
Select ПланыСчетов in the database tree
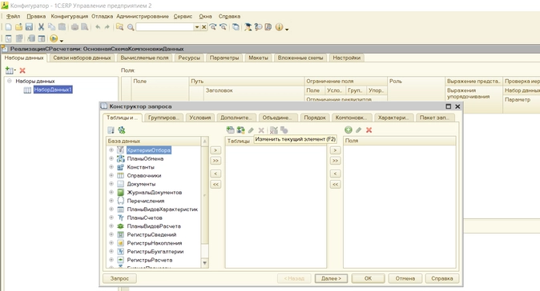(144, 217)
